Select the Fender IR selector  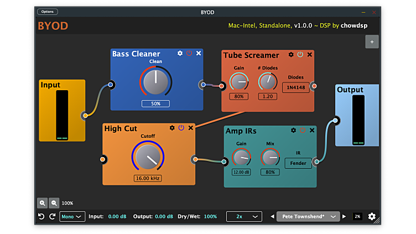coord(298,163)
